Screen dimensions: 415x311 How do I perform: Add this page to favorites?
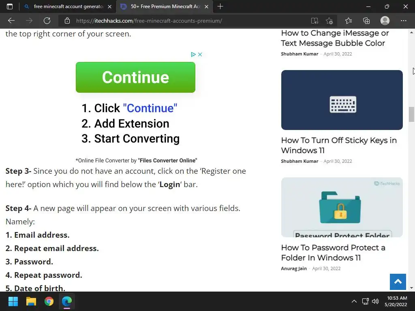click(x=329, y=21)
